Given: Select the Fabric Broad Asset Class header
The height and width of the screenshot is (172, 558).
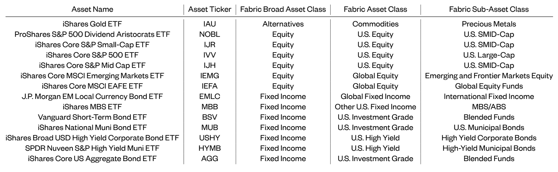Looking at the screenshot, I should (283, 9).
